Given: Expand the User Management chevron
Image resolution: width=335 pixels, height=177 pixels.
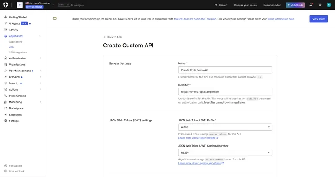Looking at the screenshot, I should [40, 71].
